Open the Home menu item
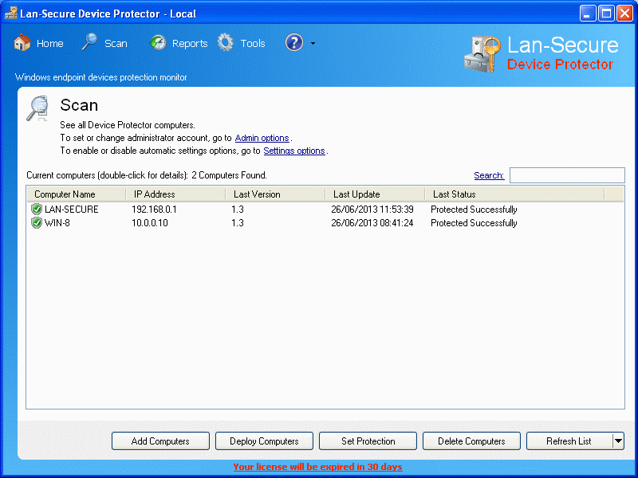This screenshot has height=478, width=638. coord(50,44)
